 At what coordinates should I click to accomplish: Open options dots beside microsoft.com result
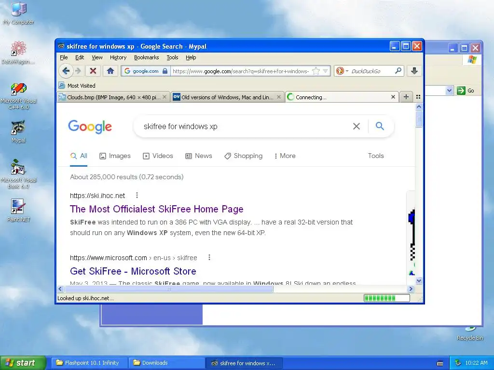(x=209, y=258)
